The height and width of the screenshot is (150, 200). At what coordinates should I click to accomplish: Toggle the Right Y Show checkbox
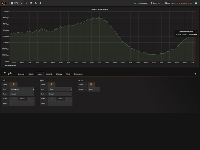coord(52,85)
